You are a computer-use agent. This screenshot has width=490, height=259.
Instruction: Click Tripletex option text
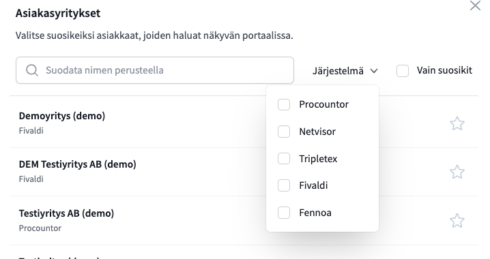318,159
